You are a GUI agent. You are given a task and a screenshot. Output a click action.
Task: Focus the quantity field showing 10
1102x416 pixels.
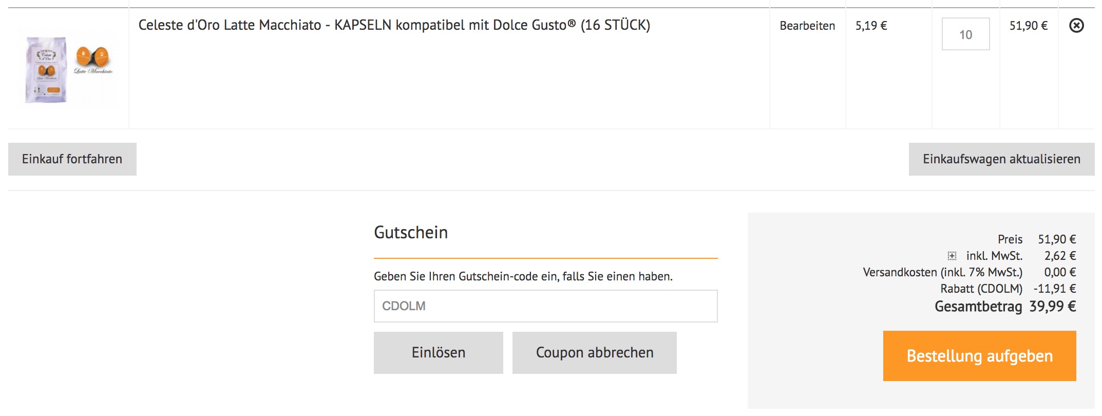pyautogui.click(x=965, y=34)
